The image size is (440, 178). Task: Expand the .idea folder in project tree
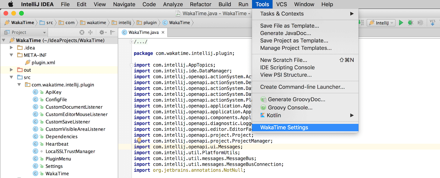click(x=12, y=48)
